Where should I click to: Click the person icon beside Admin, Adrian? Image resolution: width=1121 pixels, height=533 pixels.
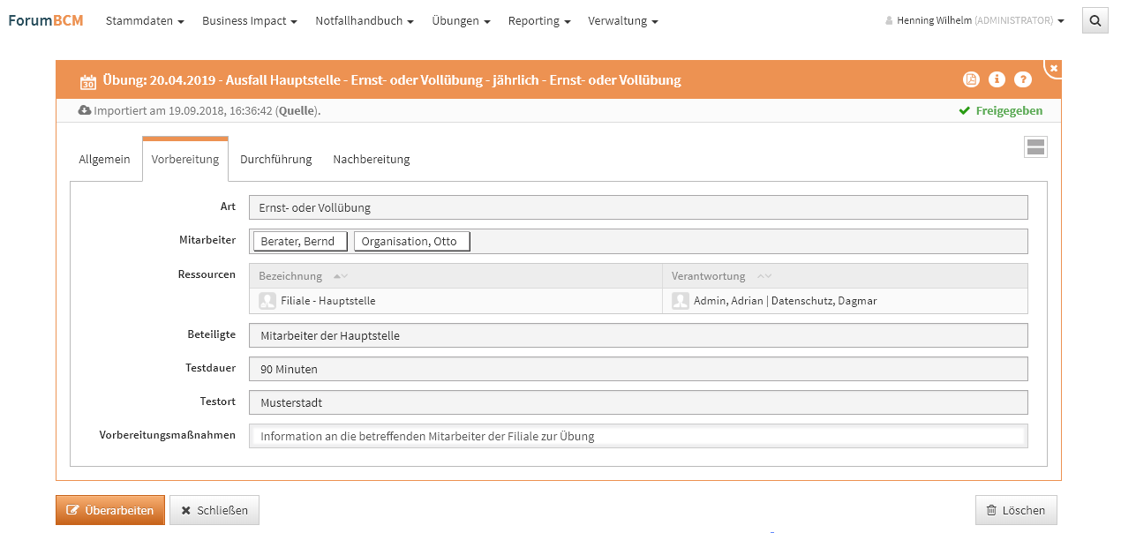click(x=681, y=301)
